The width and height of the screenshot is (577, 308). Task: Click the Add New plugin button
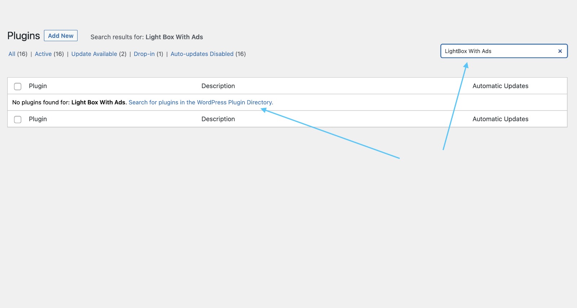61,36
